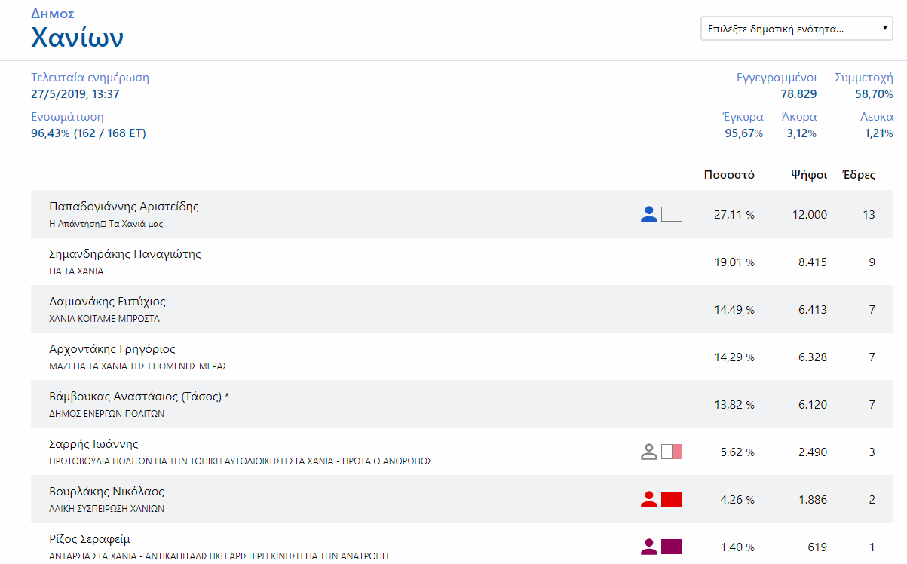Screen dimensions: 907x564
Task: Click the Εγγεγραμμένοι label
Action: point(777,78)
